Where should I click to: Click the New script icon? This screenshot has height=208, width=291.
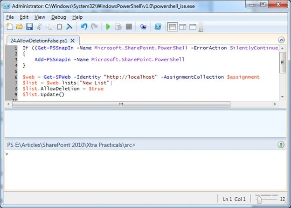(x=9, y=27)
